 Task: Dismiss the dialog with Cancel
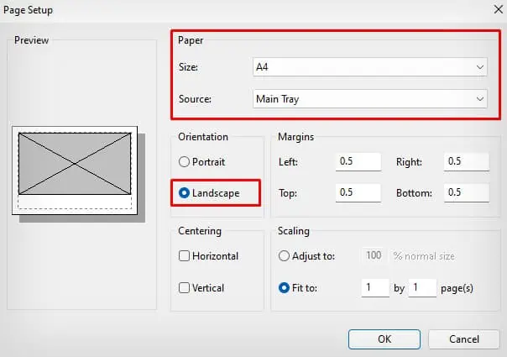[464, 339]
